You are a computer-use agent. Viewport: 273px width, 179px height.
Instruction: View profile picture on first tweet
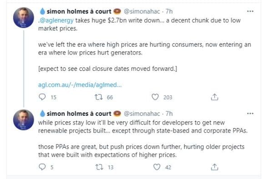(24, 18)
